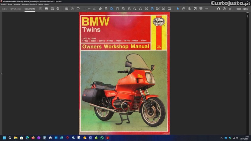Open the help question mark icon
251x141 pixels.
224,9
